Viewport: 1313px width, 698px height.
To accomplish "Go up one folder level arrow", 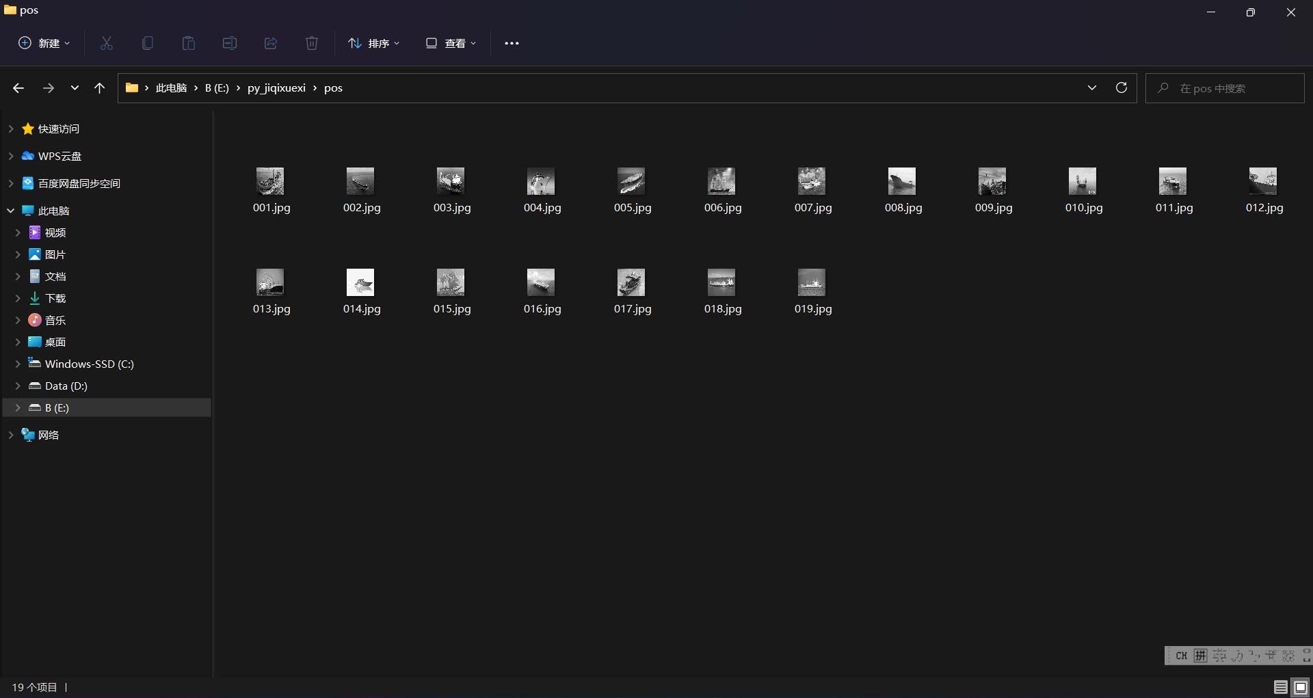I will [99, 88].
